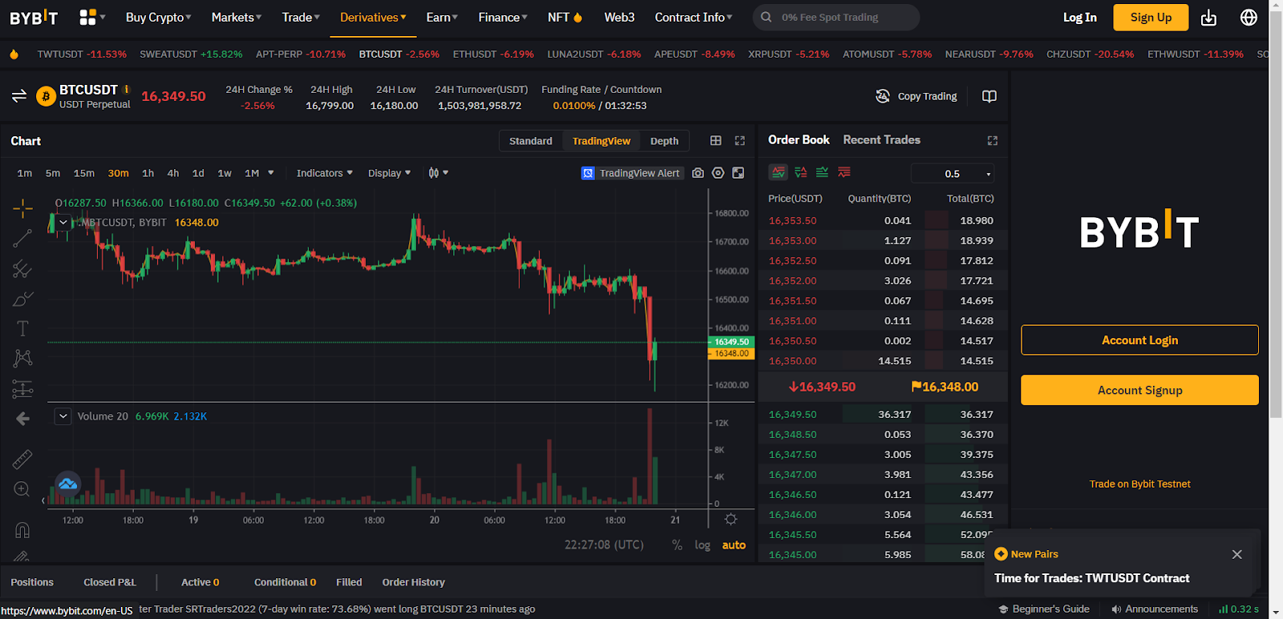
Task: Click the Log In link
Action: [x=1079, y=18]
